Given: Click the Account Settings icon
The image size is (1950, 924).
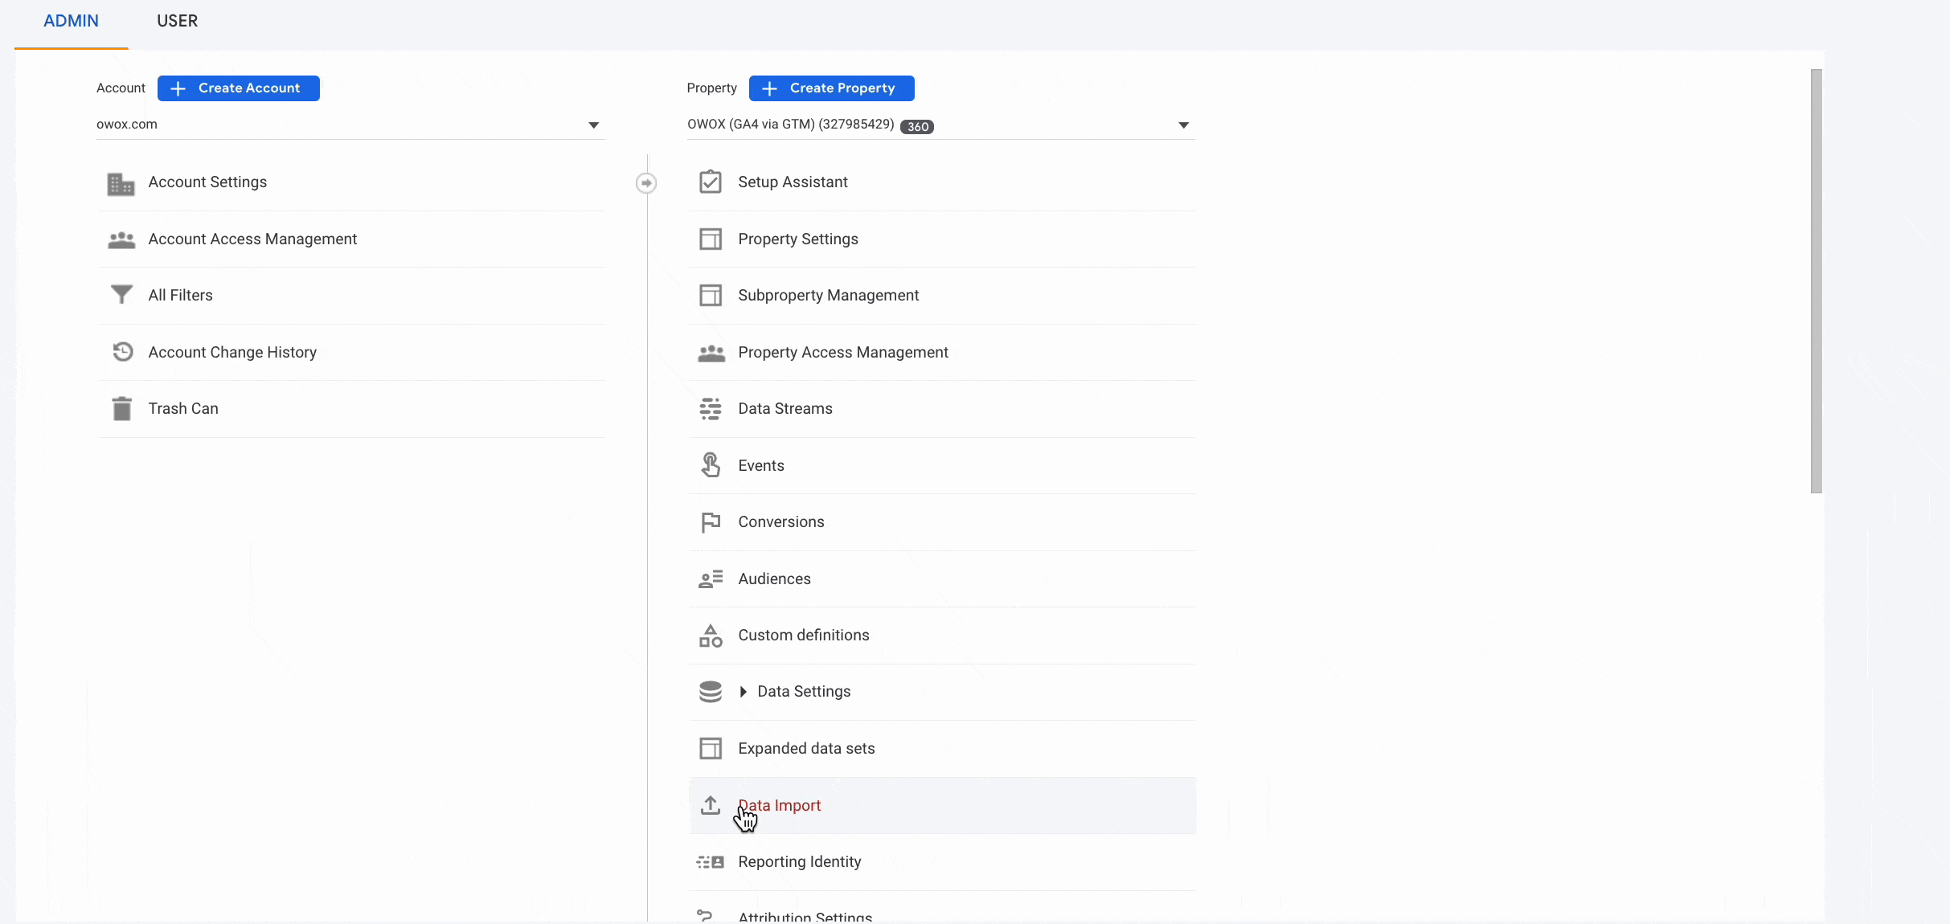Looking at the screenshot, I should [121, 182].
